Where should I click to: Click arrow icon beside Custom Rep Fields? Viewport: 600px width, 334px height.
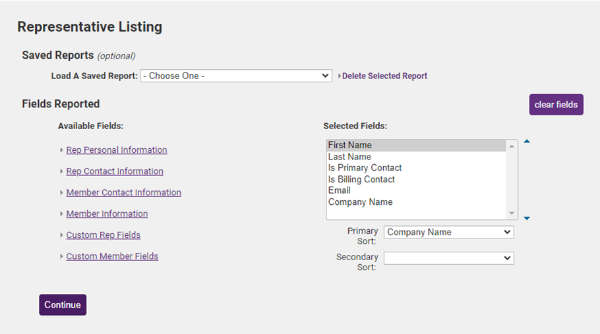tap(61, 235)
